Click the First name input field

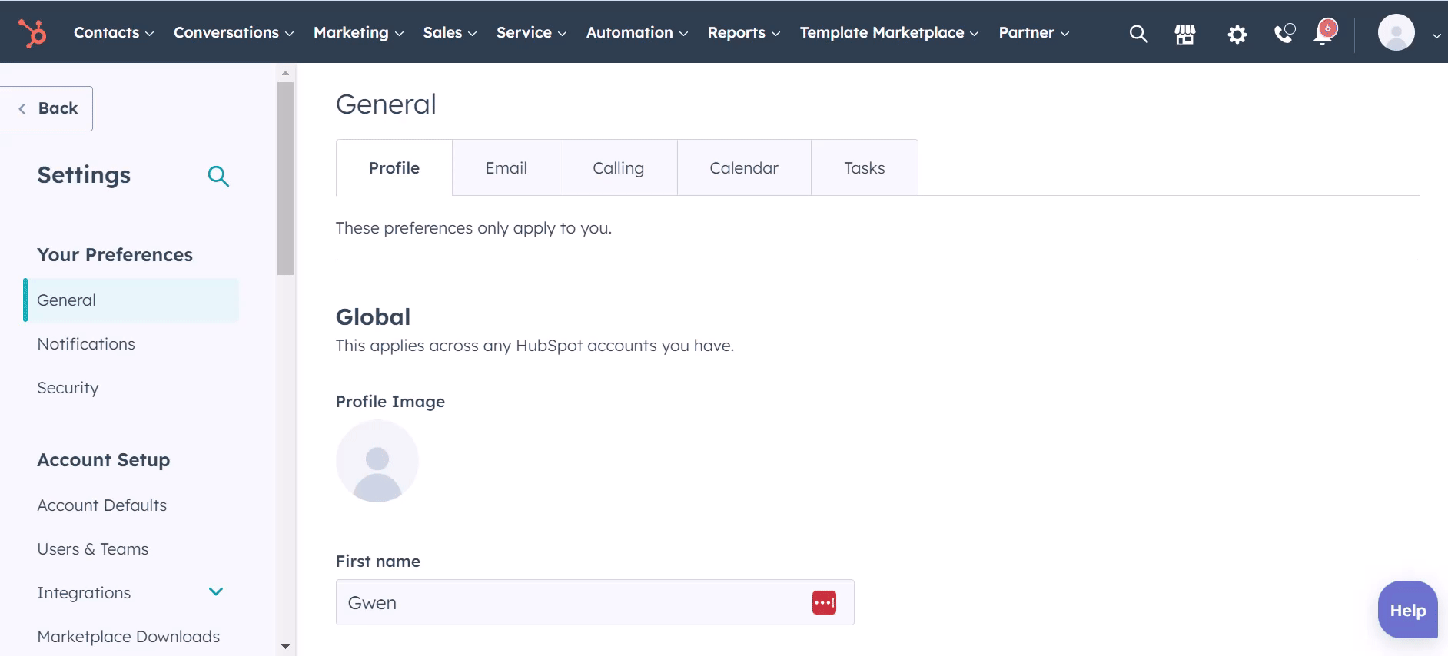(x=595, y=602)
